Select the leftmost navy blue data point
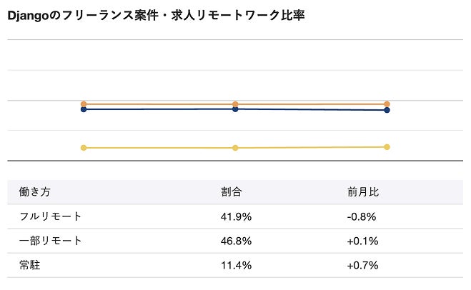471x290 pixels. [84, 109]
